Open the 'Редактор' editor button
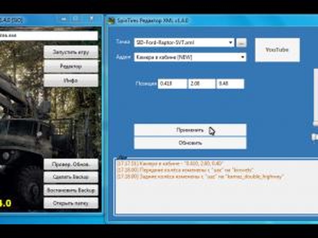This screenshot has width=318, height=238. (x=70, y=67)
